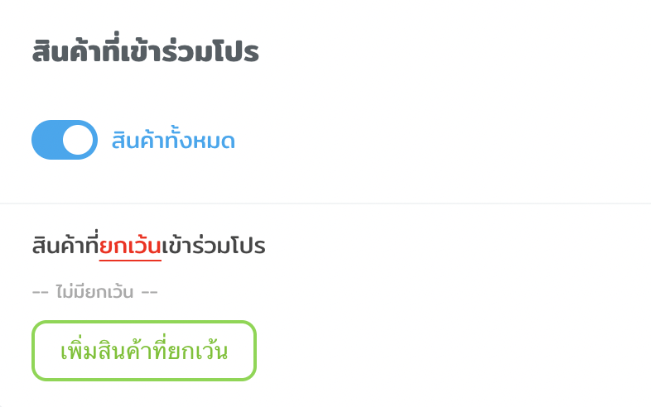Click the สินค้าที่เข้าร่วมโปร heading
The height and width of the screenshot is (407, 651).
tap(146, 52)
